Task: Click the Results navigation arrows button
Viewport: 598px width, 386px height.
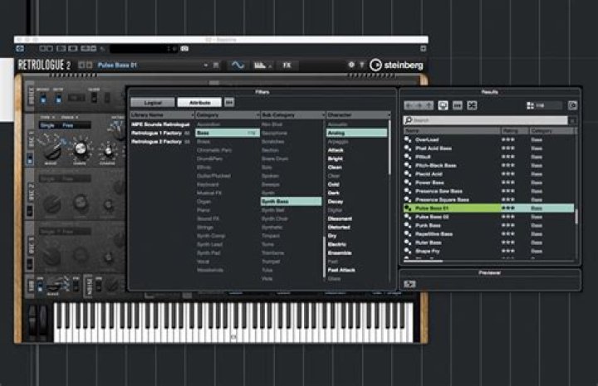Action: click(x=419, y=105)
